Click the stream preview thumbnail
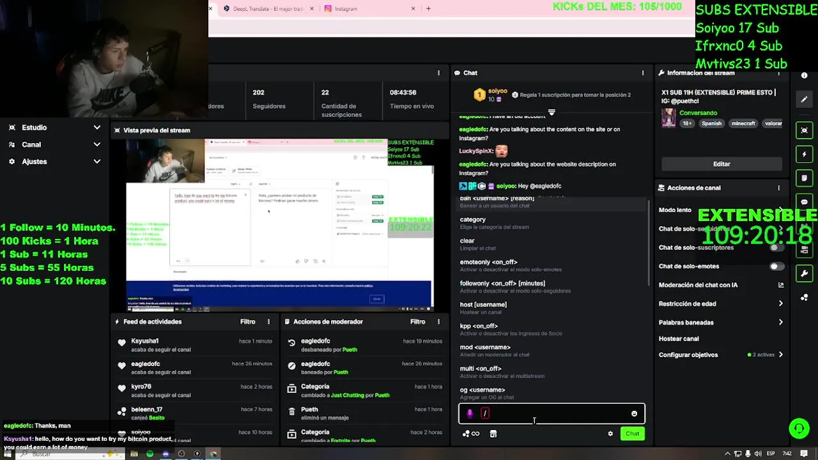 [281, 225]
